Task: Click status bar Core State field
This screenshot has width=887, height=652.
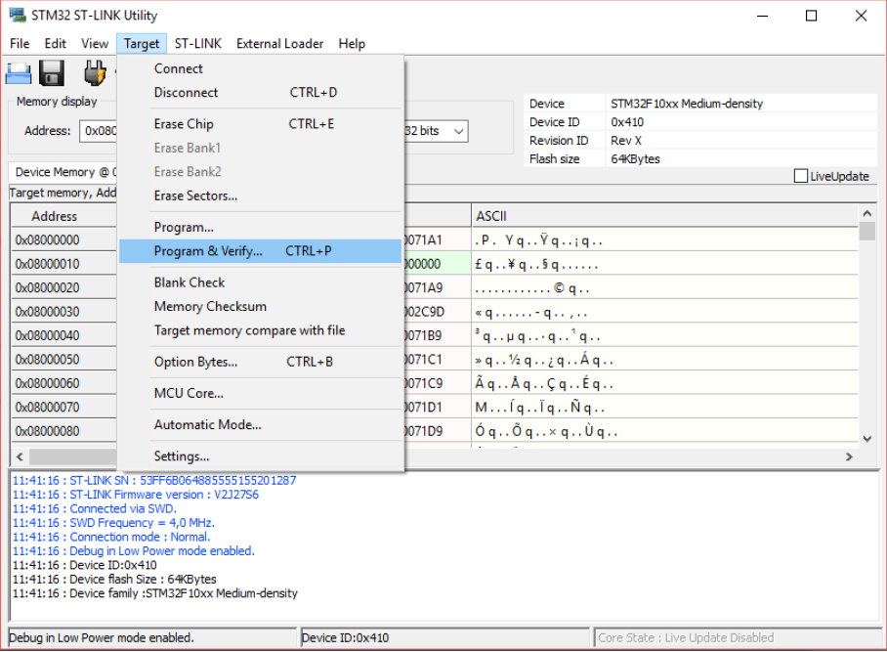Action: [x=738, y=638]
